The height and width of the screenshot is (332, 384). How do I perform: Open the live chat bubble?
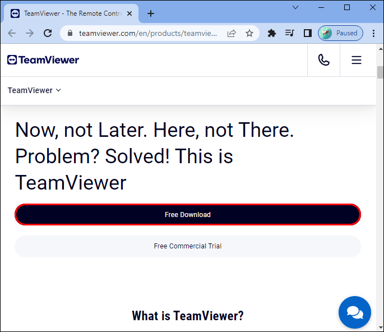355,312
